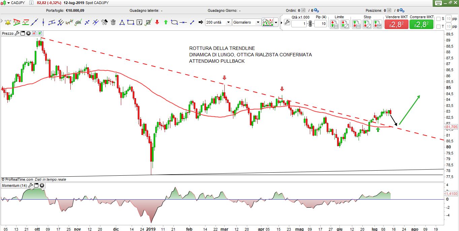
Task: Click the Comprare MKT buy button
Action: tap(421, 24)
